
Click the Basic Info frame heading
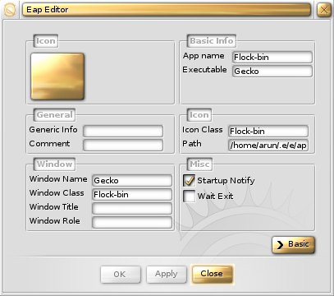pyautogui.click(x=212, y=41)
